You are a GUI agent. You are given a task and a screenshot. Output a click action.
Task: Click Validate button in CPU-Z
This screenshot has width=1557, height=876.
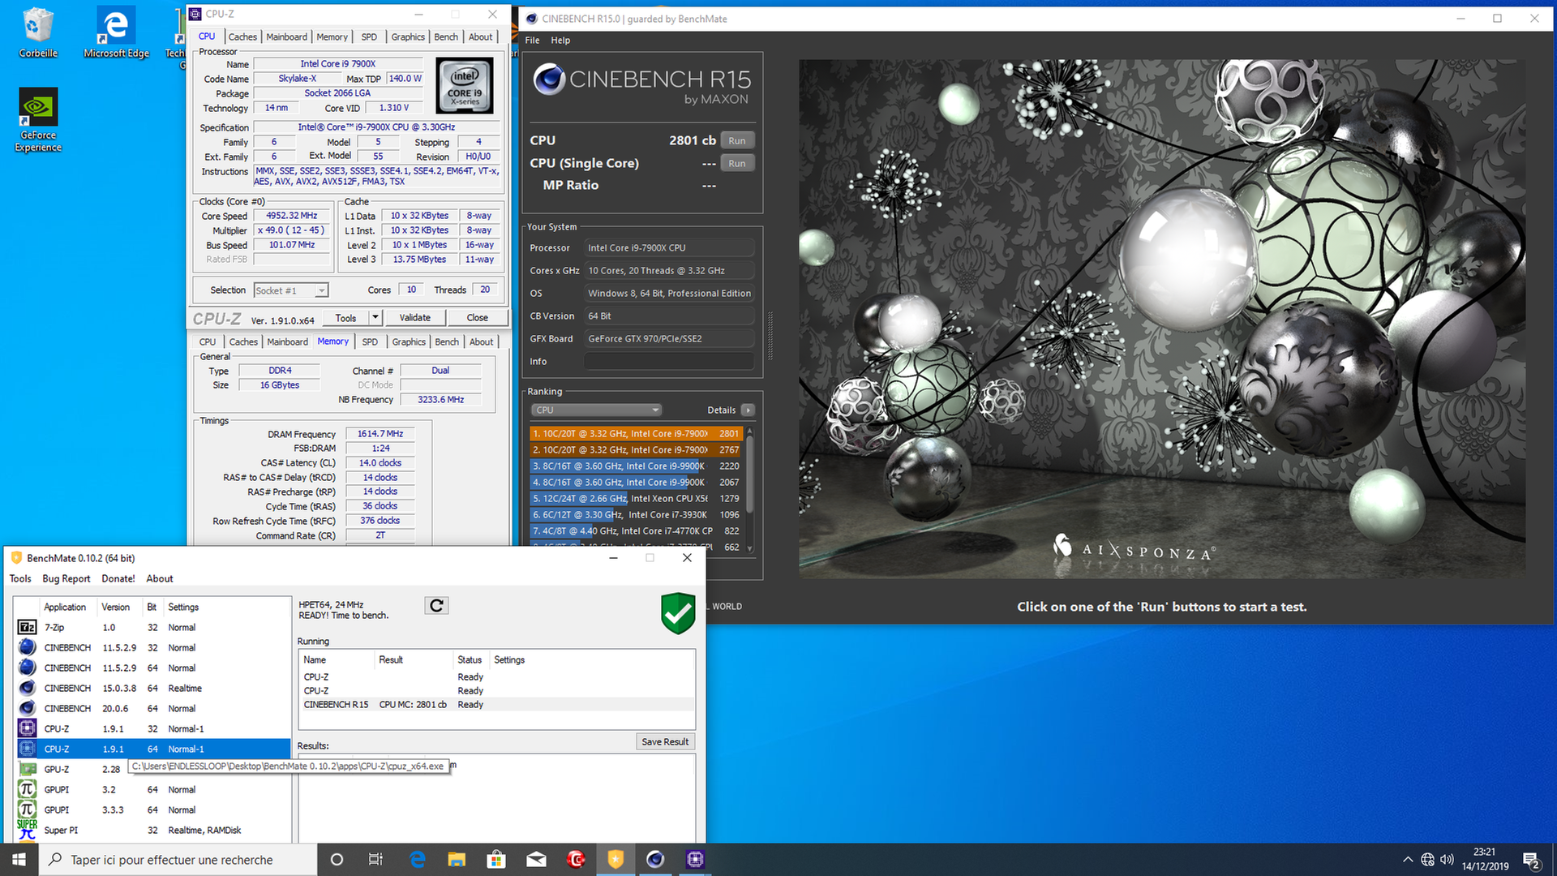coord(415,318)
